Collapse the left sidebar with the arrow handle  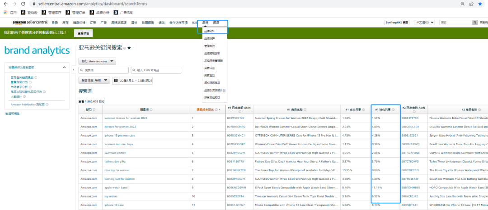(74, 70)
